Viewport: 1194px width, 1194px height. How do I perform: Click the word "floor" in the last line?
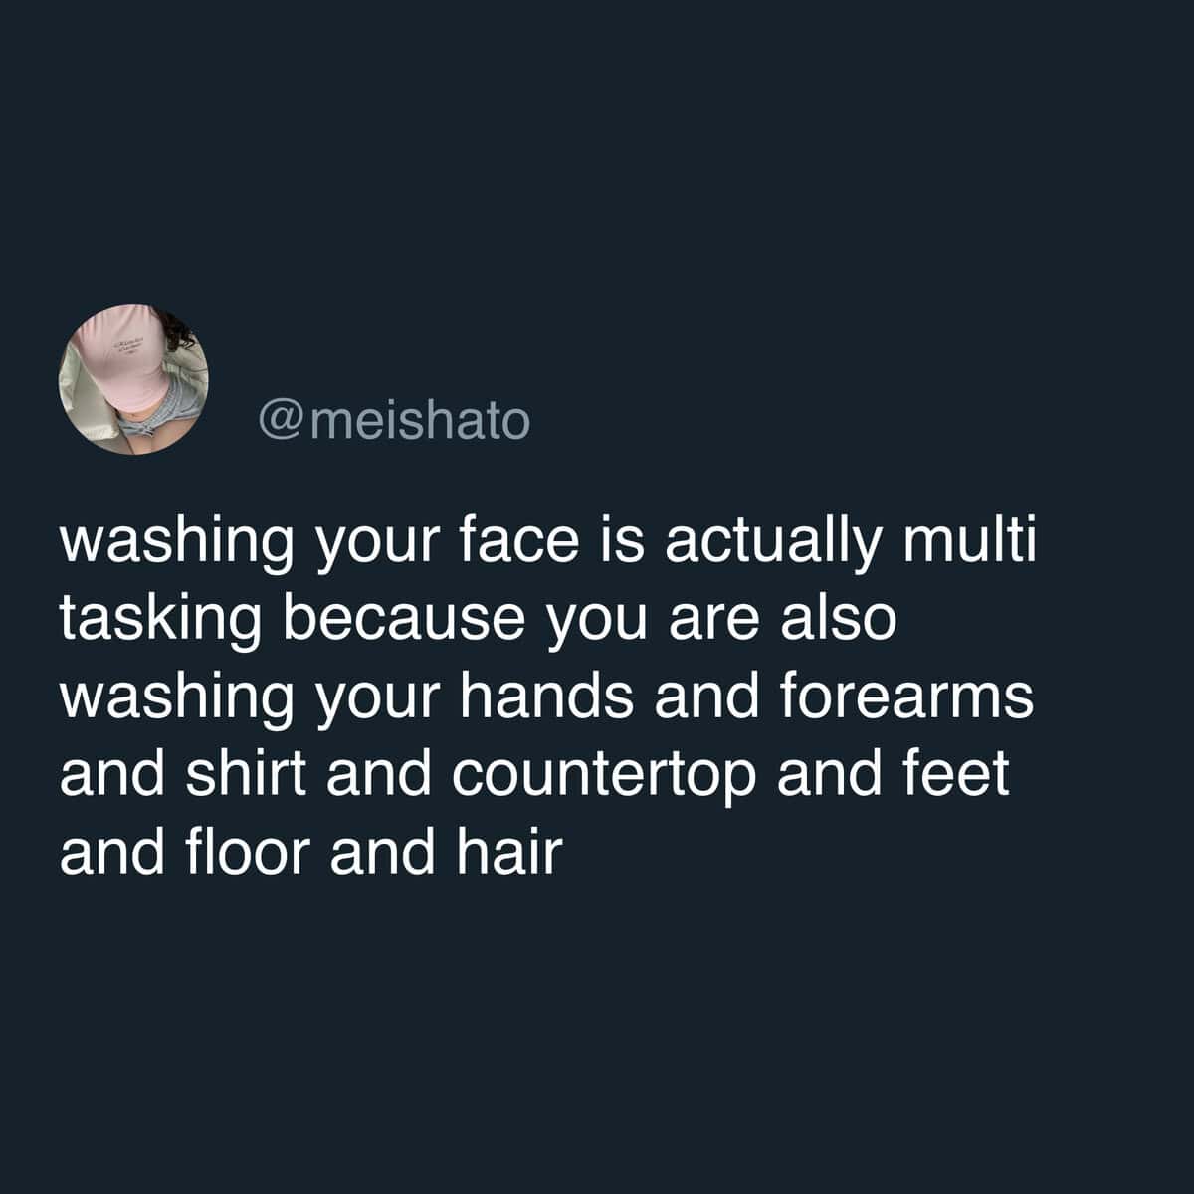pyautogui.click(x=258, y=851)
